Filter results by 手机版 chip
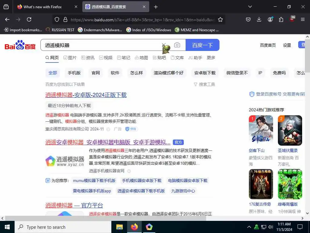This screenshot has height=233, width=310. [x=74, y=73]
